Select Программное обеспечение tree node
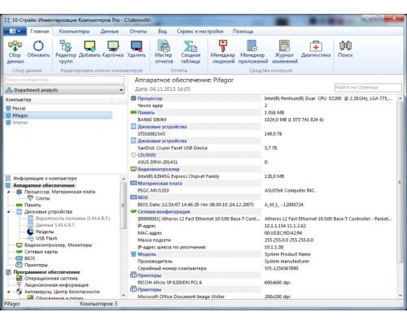This screenshot has width=407, height=325. (46, 272)
